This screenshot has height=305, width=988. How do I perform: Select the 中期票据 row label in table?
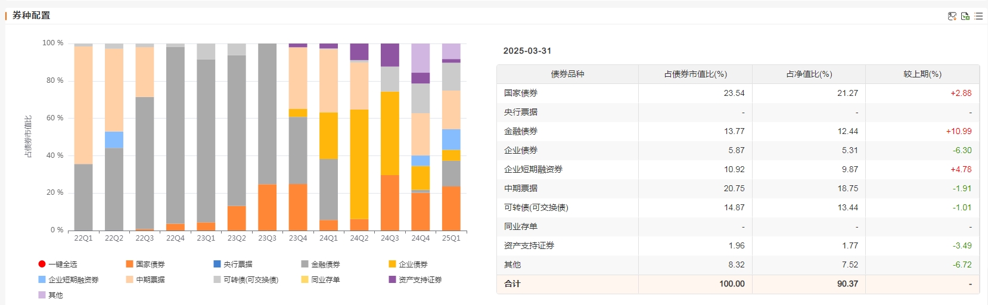(x=521, y=188)
